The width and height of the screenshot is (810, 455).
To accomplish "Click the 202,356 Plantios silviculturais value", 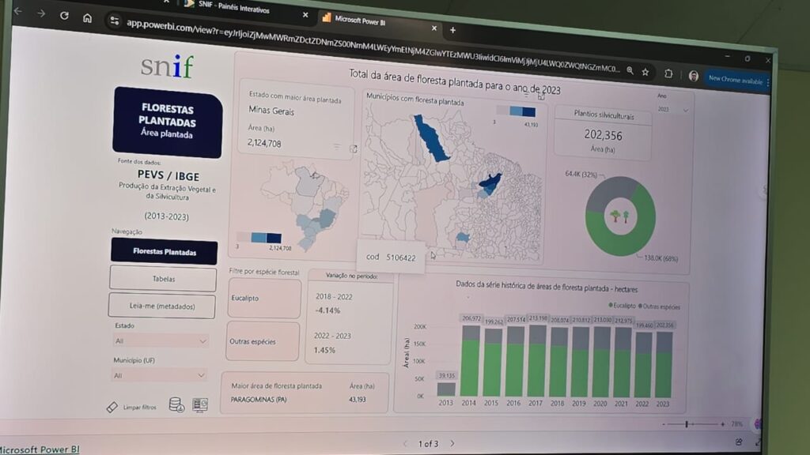I will click(603, 135).
